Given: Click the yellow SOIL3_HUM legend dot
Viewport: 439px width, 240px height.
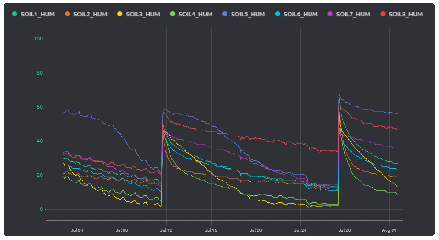Looking at the screenshot, I should tap(120, 14).
